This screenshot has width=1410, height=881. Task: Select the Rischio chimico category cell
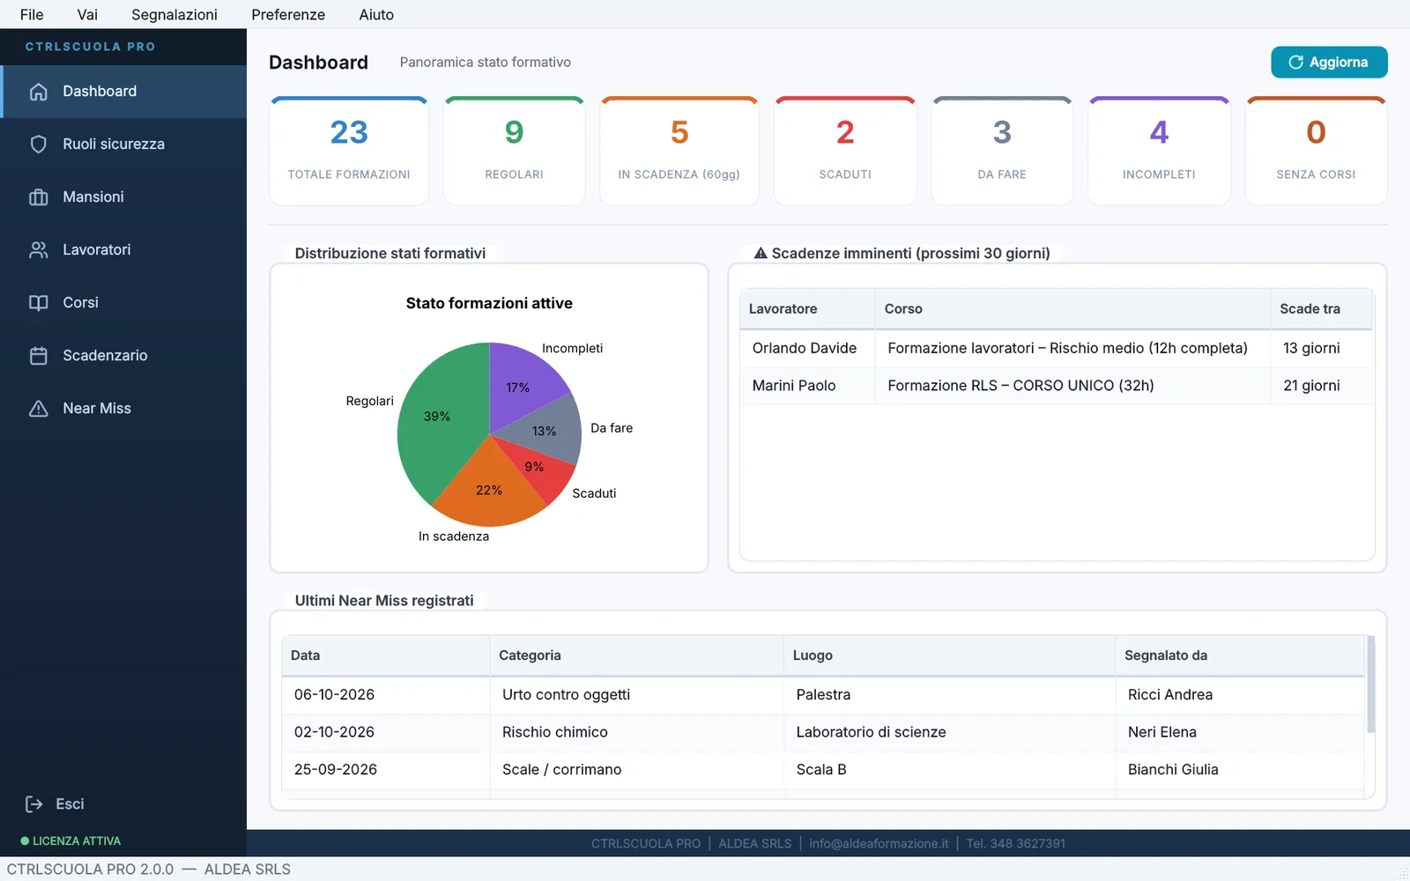[636, 732]
